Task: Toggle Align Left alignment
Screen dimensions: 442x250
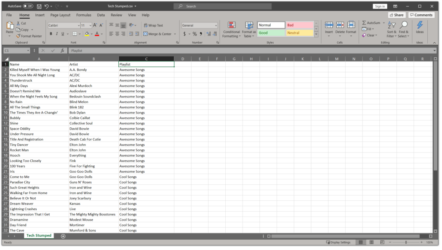Action: point(111,34)
